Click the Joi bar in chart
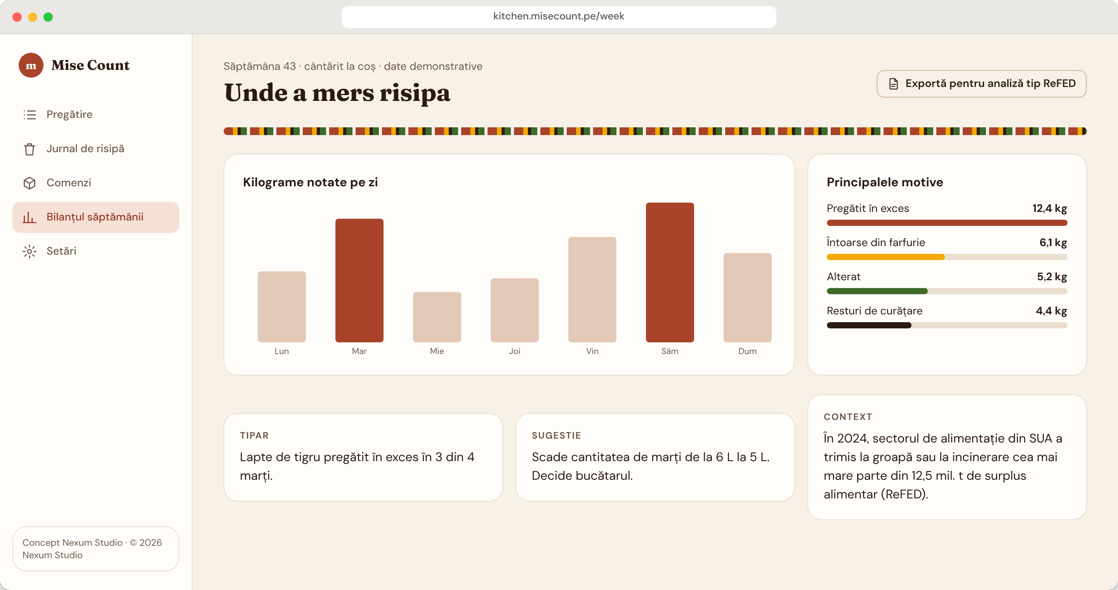Screen dimensions: 1118x590 [x=515, y=310]
